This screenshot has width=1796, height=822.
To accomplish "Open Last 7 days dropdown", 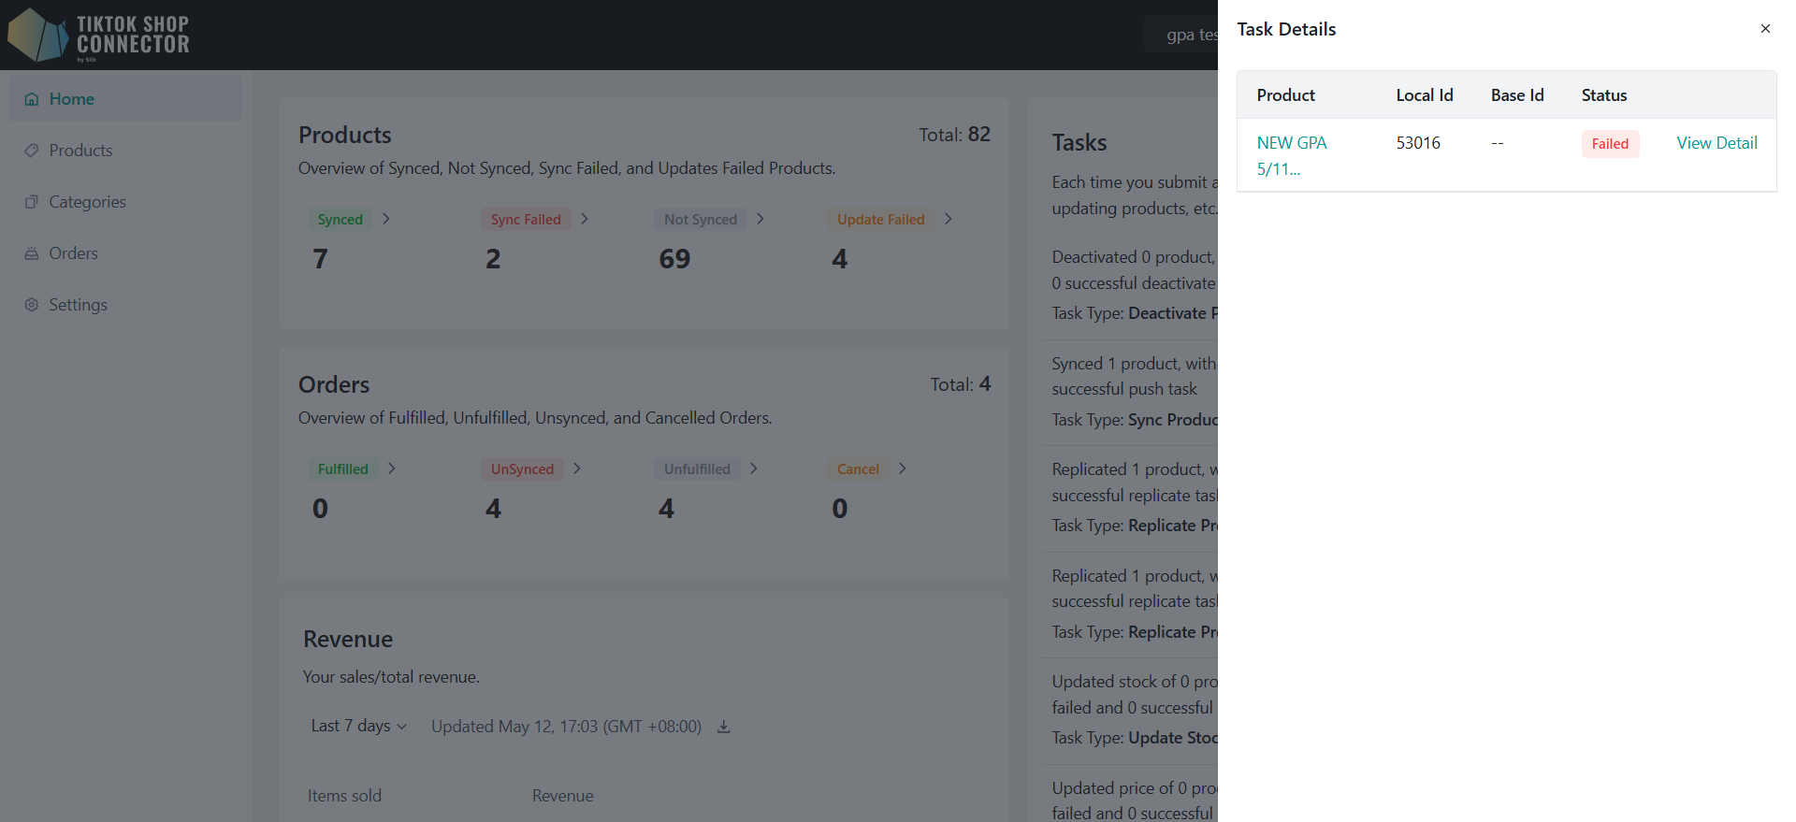I will (x=359, y=727).
